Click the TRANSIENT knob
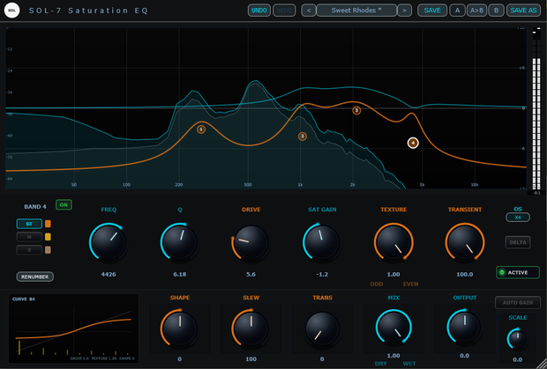Viewport: 547px width, 369px height. (465, 242)
